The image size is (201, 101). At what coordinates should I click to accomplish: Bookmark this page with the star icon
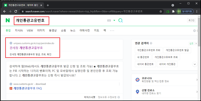(161, 11)
